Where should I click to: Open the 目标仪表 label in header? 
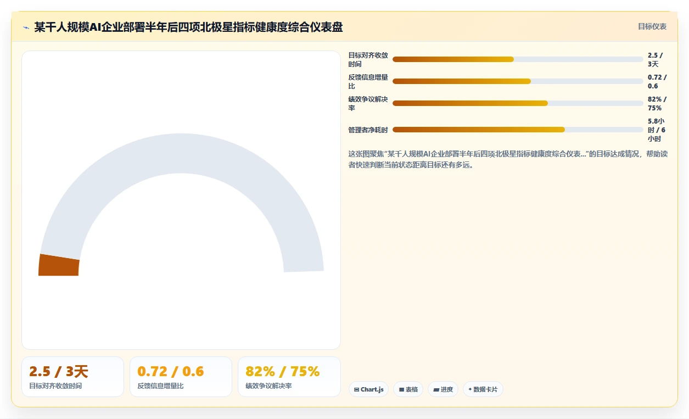652,26
